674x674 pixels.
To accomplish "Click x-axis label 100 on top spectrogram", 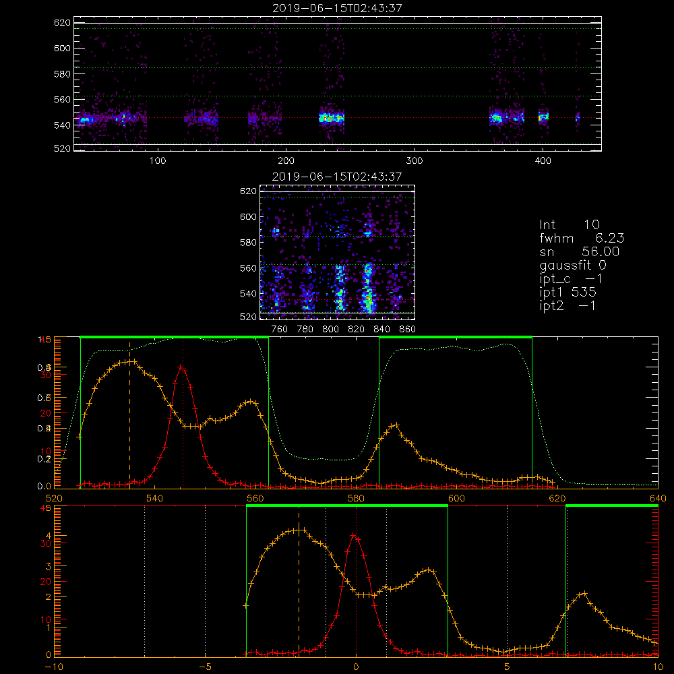I will [158, 161].
